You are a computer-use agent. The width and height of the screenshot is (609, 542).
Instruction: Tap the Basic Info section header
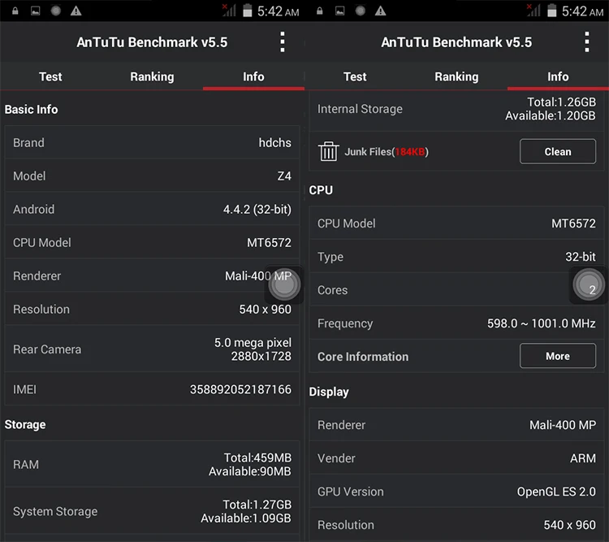pos(31,109)
